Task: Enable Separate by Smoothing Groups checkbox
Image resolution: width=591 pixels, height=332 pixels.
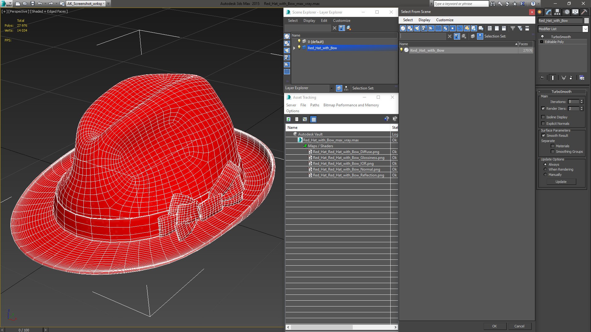Action: click(x=553, y=152)
